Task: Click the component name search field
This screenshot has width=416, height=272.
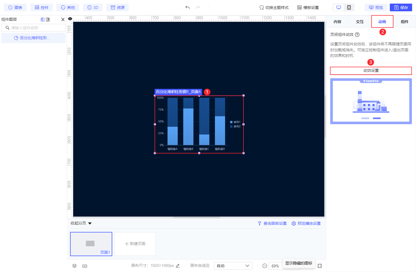Action: pos(33,28)
